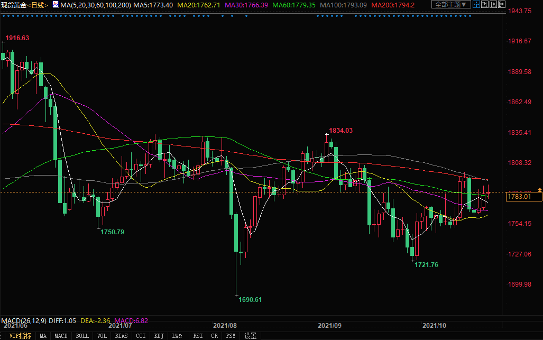
Task: Open the 设置 settings button
Action: click(250, 336)
